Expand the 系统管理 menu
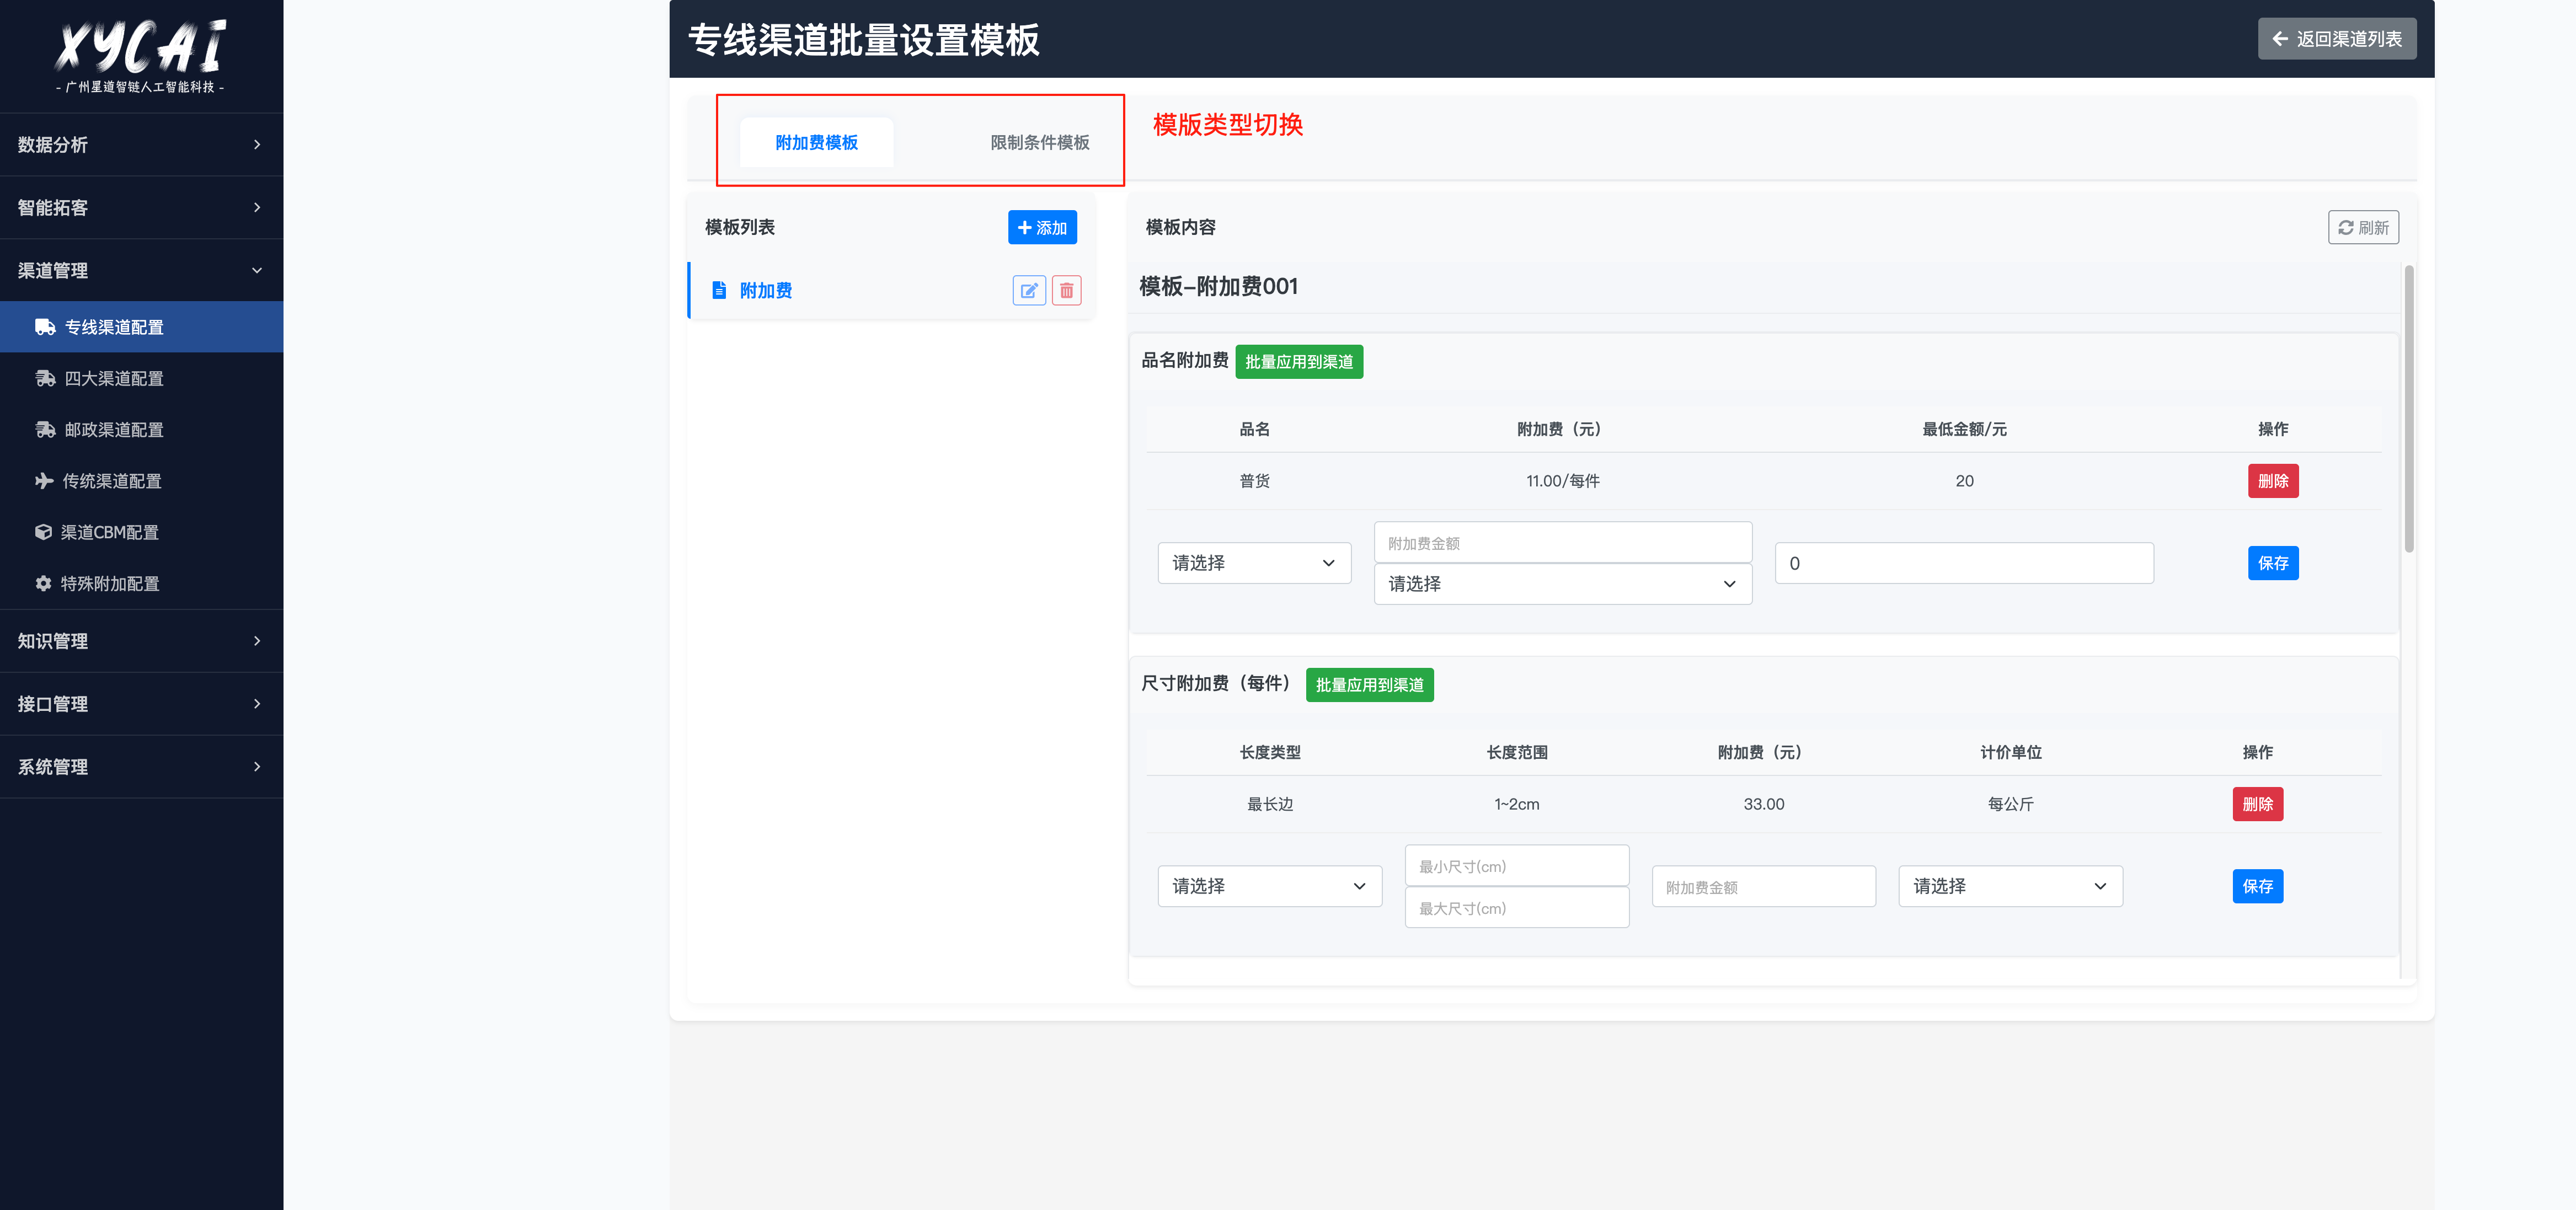The height and width of the screenshot is (1210, 2576). click(x=141, y=767)
